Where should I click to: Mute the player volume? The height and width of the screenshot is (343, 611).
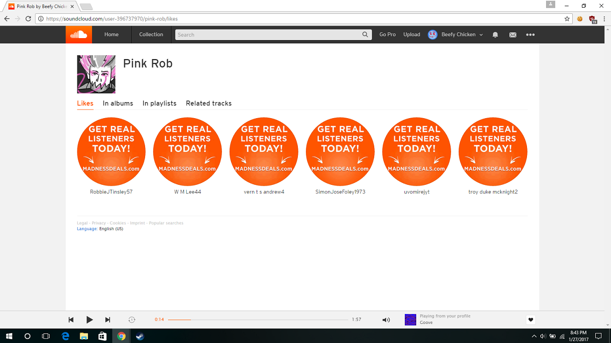tap(386, 320)
